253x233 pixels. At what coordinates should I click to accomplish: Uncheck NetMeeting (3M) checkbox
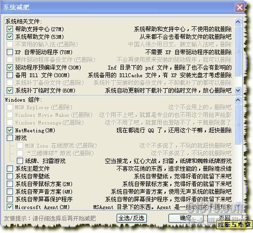tap(10, 130)
